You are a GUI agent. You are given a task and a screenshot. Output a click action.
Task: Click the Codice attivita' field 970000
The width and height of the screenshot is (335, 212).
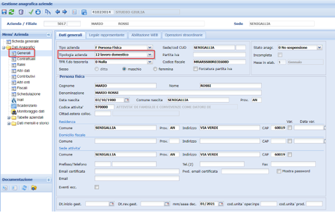[104, 107]
